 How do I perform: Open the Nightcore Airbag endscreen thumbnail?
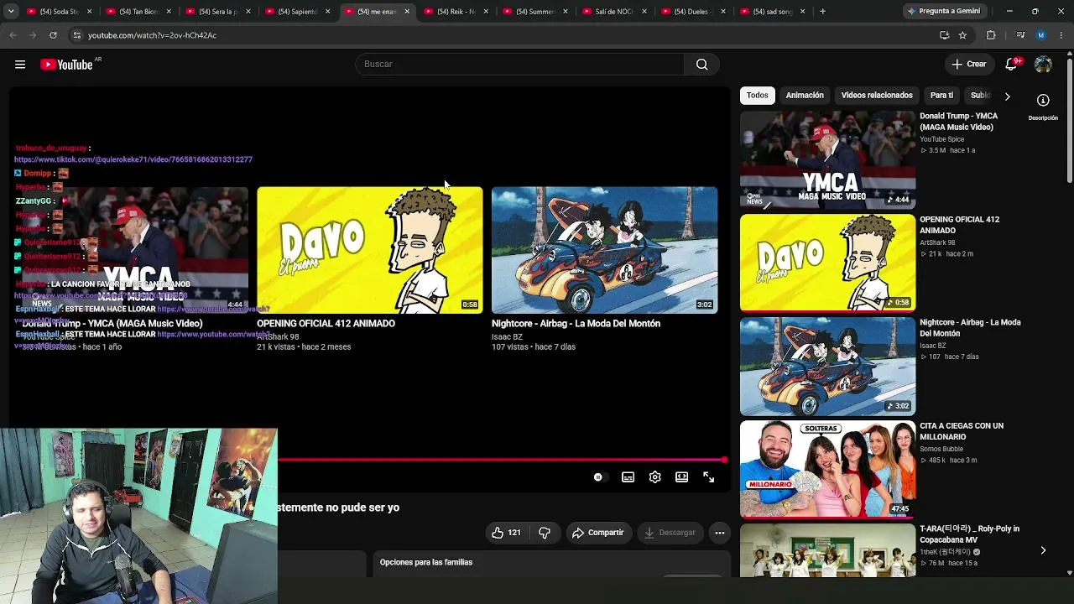[x=605, y=250]
